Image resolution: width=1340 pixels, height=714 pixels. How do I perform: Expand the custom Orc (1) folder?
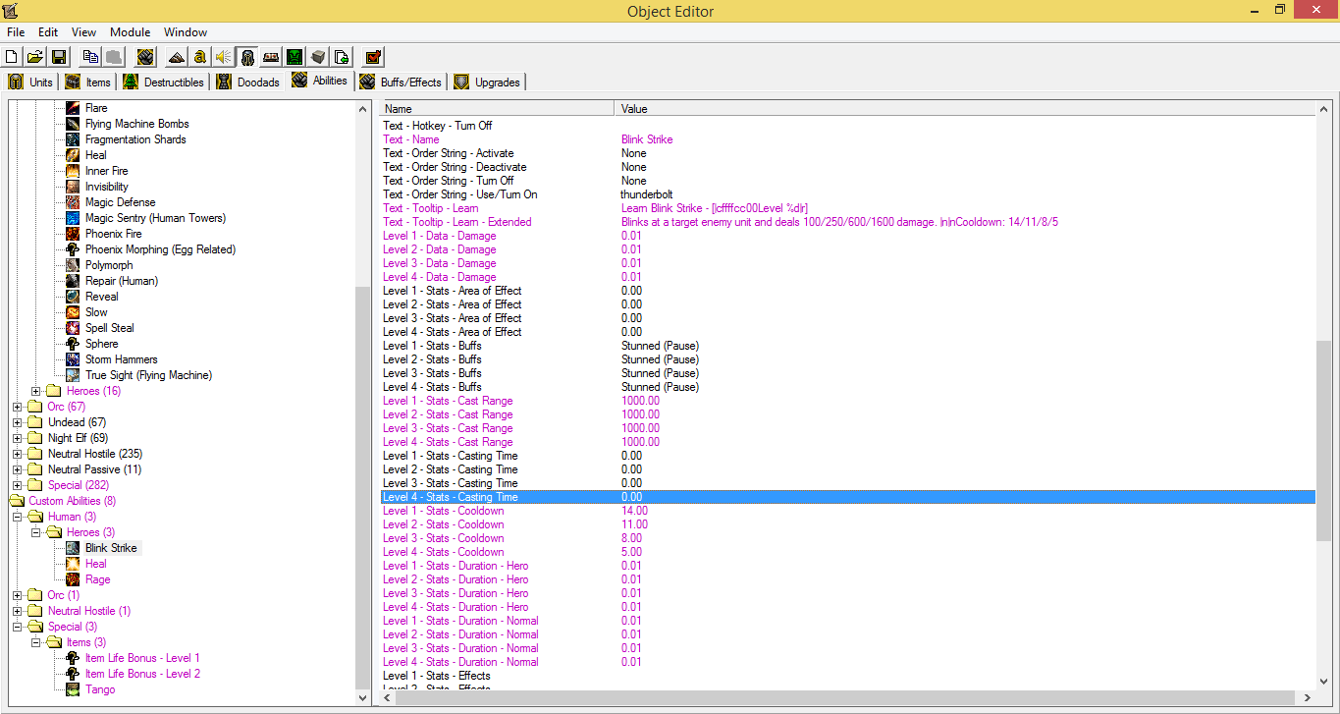point(17,595)
